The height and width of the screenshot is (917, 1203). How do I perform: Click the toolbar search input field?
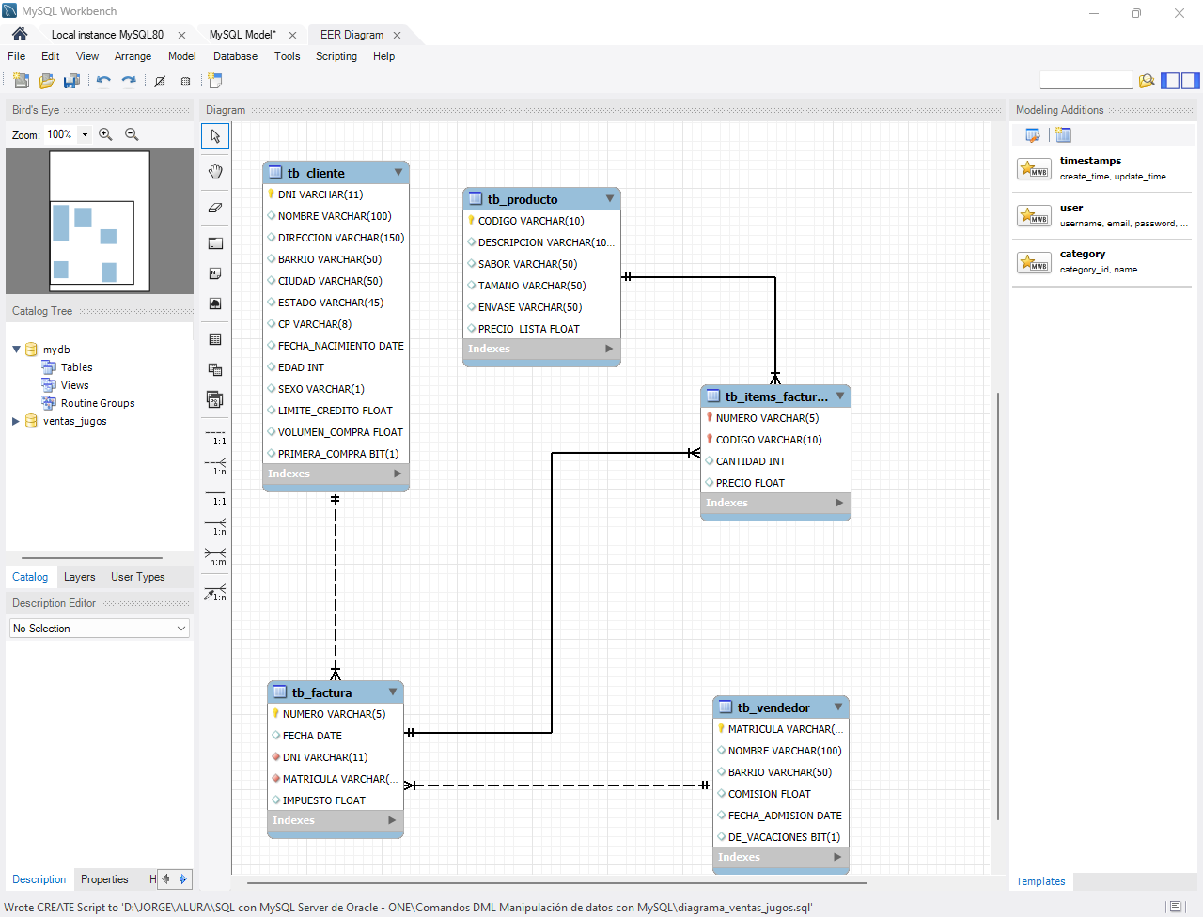click(1086, 81)
